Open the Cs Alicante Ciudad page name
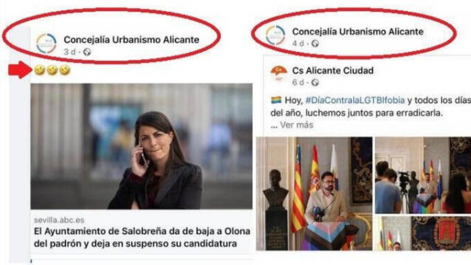The image size is (471, 265). click(333, 71)
